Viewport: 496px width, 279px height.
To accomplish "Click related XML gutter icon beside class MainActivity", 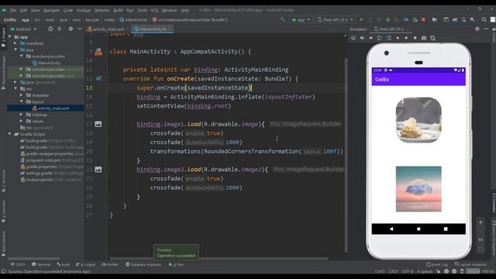I will coord(98,52).
